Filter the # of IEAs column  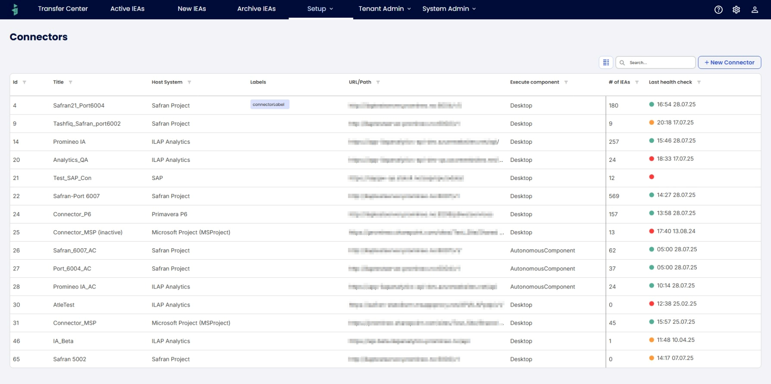point(636,82)
